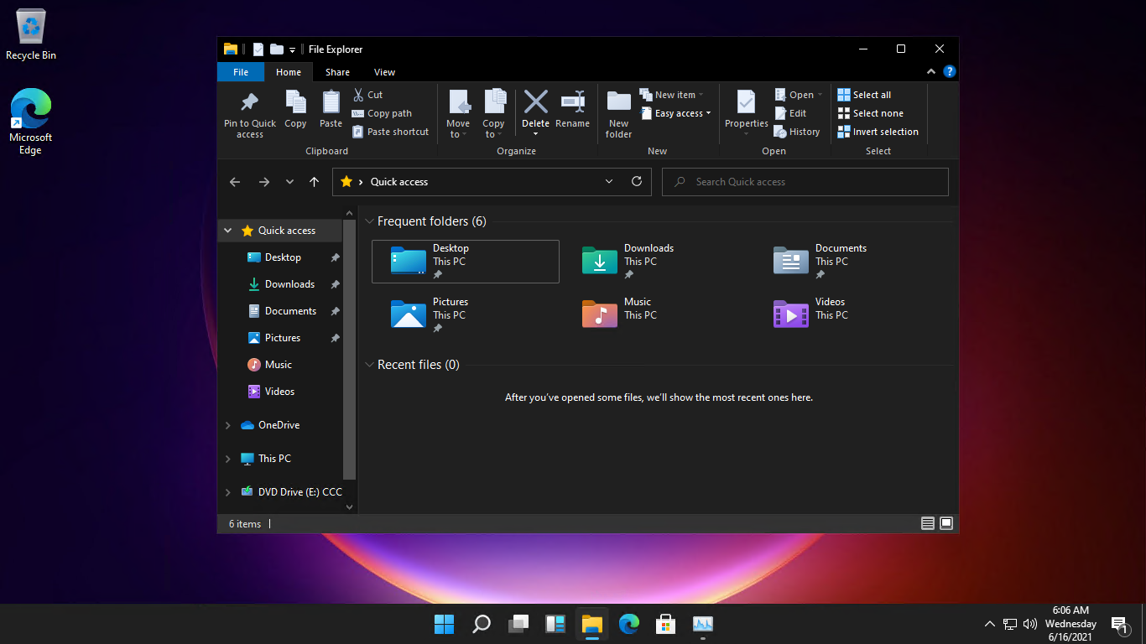The image size is (1146, 644).
Task: Open the Share tab
Action: (337, 72)
